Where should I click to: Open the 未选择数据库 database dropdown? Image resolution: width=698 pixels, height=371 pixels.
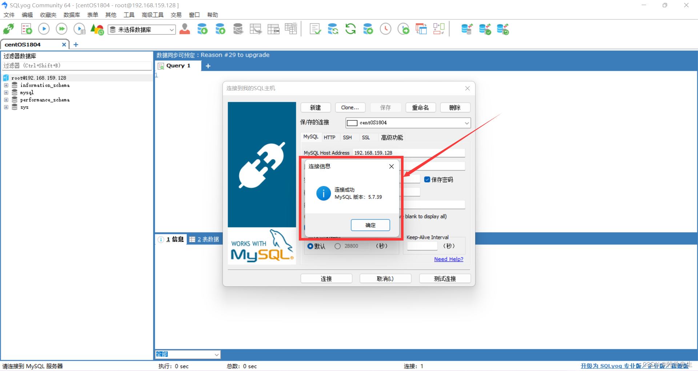(x=142, y=29)
